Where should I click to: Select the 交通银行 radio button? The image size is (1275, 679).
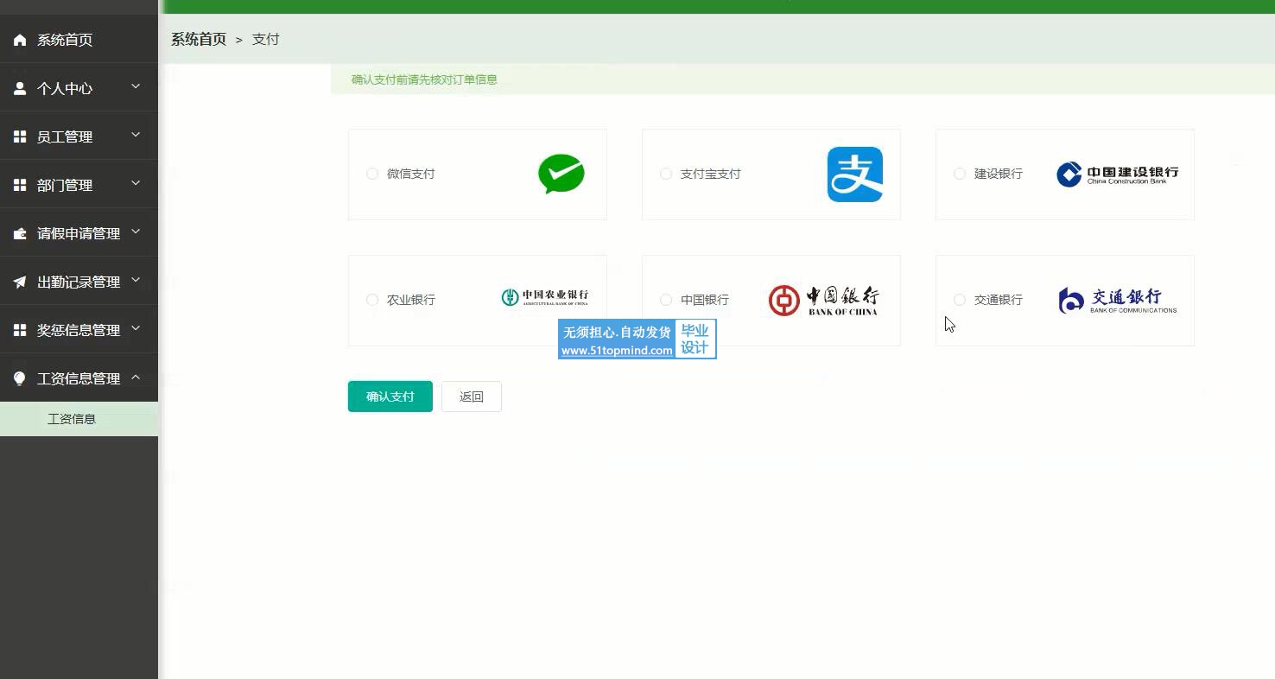coord(960,300)
